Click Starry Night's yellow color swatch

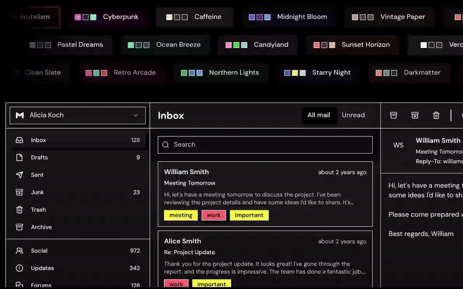pyautogui.click(x=295, y=73)
